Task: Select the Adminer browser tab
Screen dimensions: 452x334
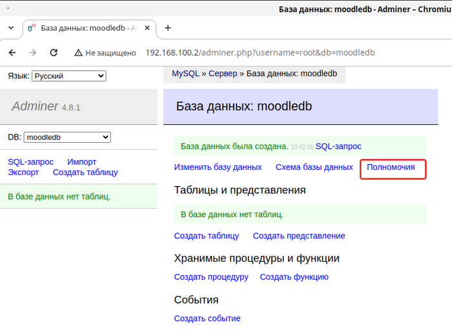Action: tap(89, 28)
